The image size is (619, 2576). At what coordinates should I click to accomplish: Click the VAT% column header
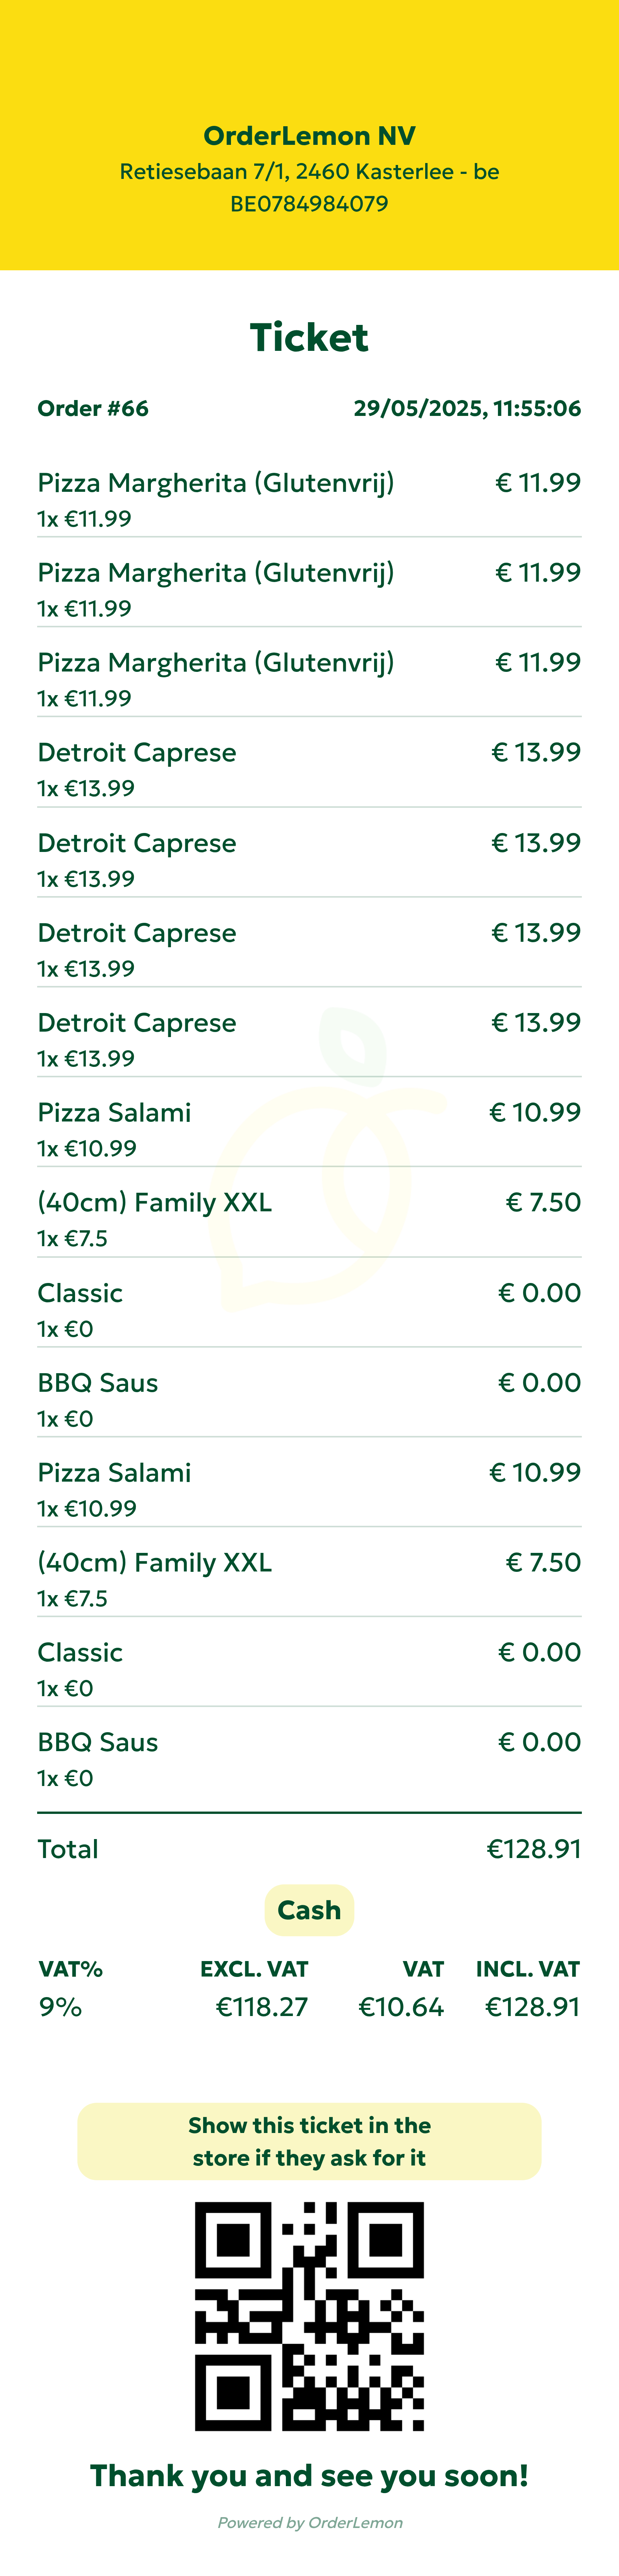point(71,1969)
